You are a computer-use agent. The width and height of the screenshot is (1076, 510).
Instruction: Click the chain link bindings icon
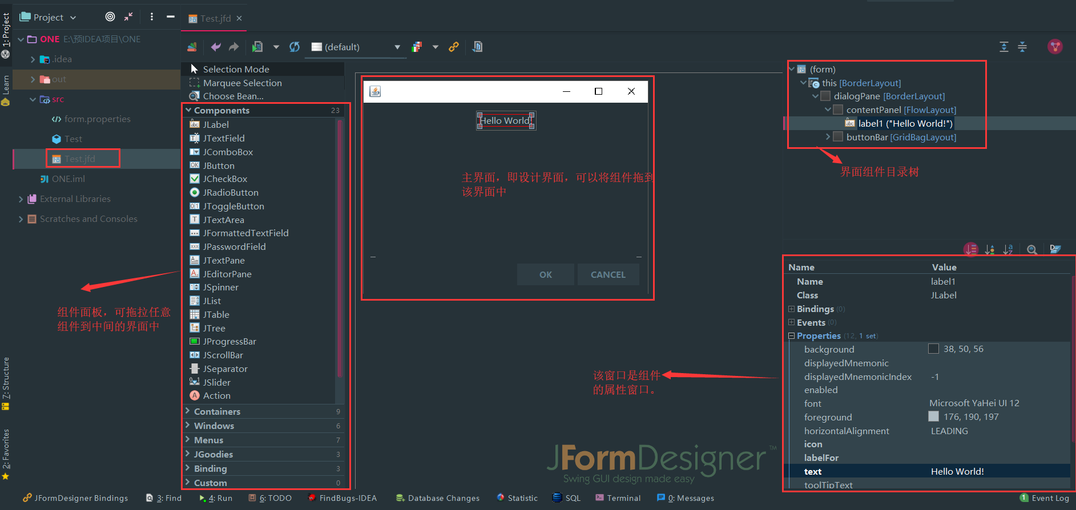pos(454,47)
